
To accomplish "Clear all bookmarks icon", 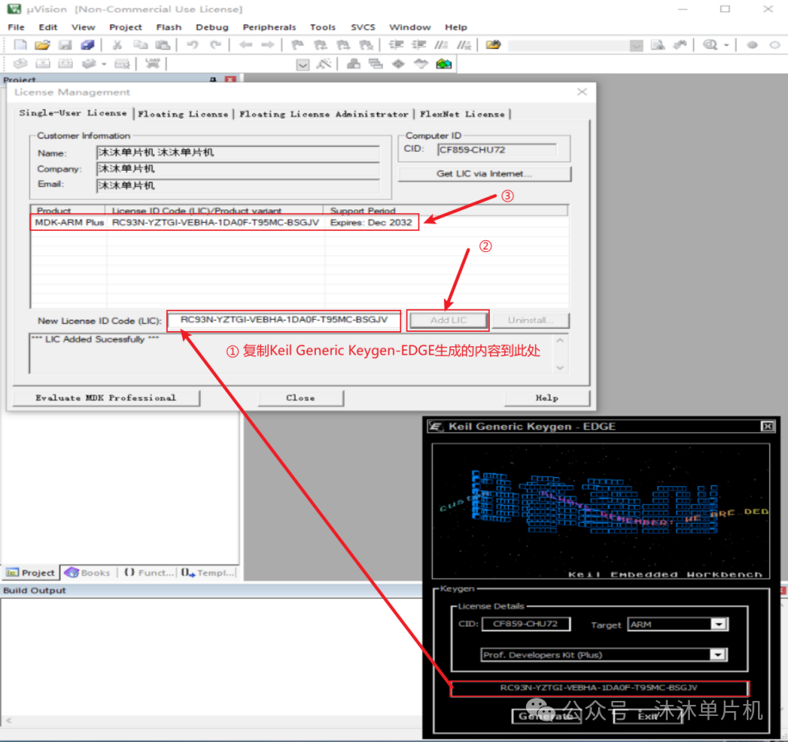I will click(x=366, y=45).
